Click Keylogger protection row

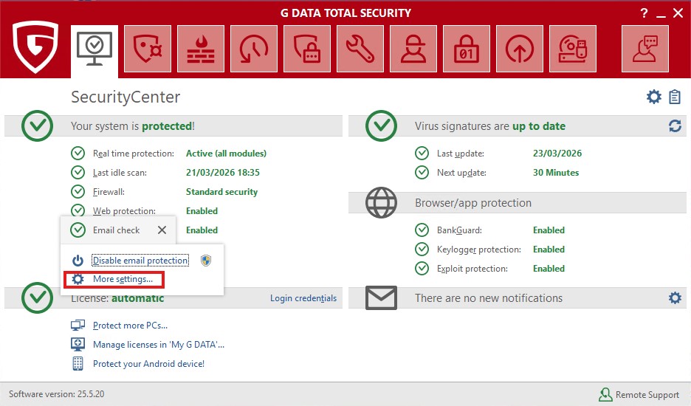(489, 249)
